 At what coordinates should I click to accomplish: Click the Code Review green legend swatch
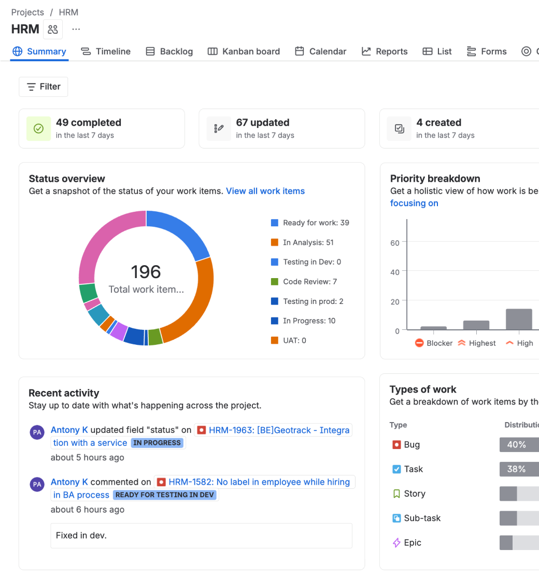(275, 282)
